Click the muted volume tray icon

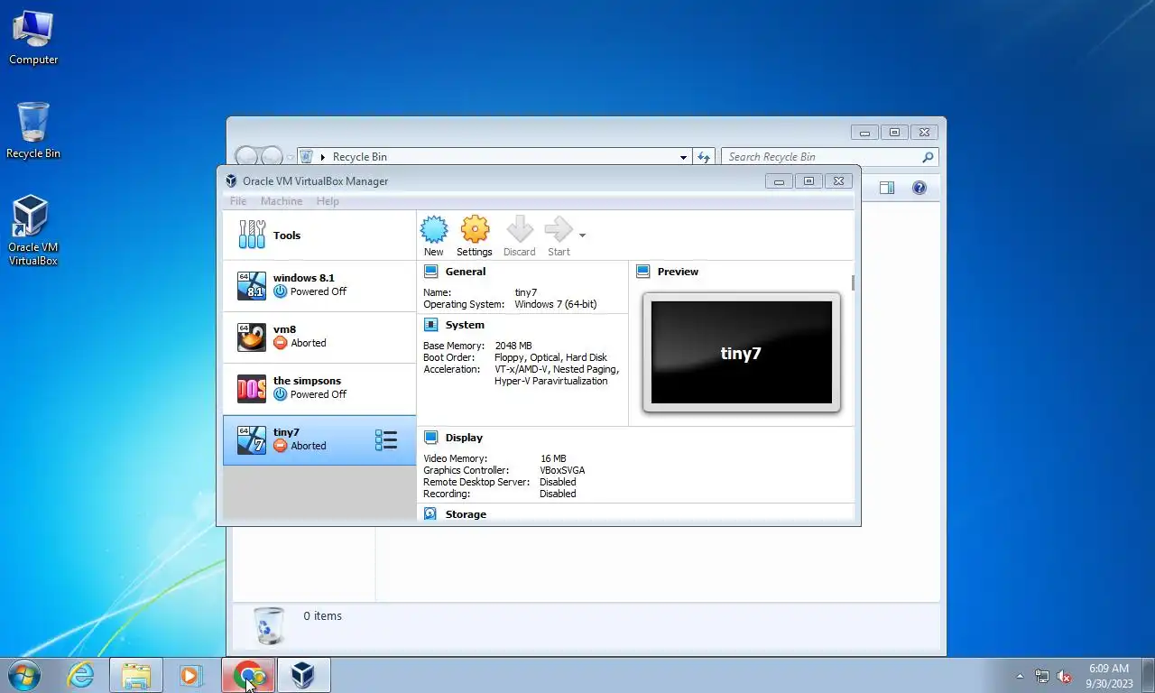pos(1064,676)
